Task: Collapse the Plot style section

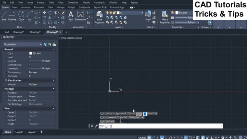Action: pos(53,89)
